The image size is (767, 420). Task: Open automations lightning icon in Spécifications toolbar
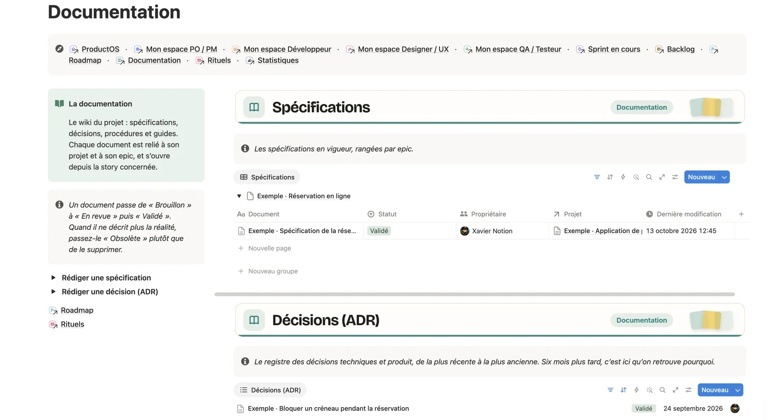(x=623, y=177)
